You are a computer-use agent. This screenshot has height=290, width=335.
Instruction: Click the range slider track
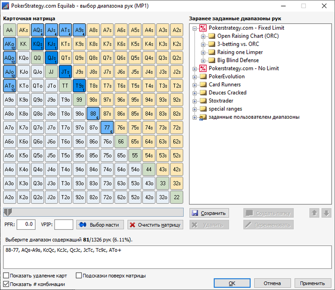point(93,212)
